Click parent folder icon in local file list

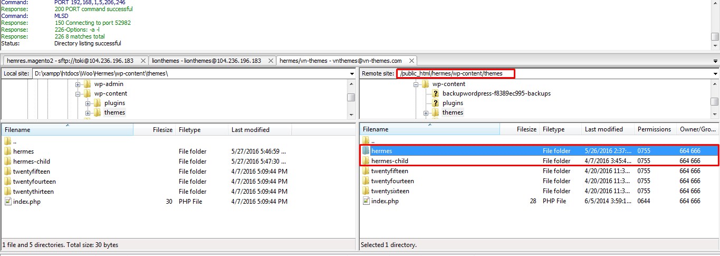[7, 141]
